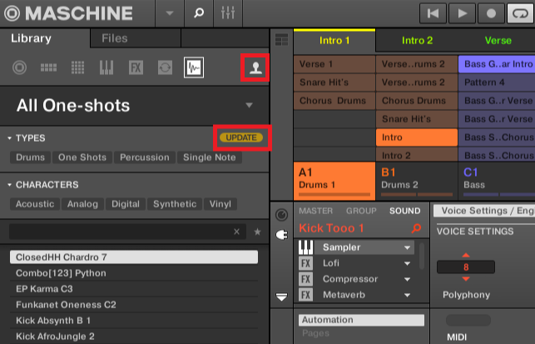Select the orange Intro pattern block
This screenshot has width=535, height=344.
click(417, 137)
